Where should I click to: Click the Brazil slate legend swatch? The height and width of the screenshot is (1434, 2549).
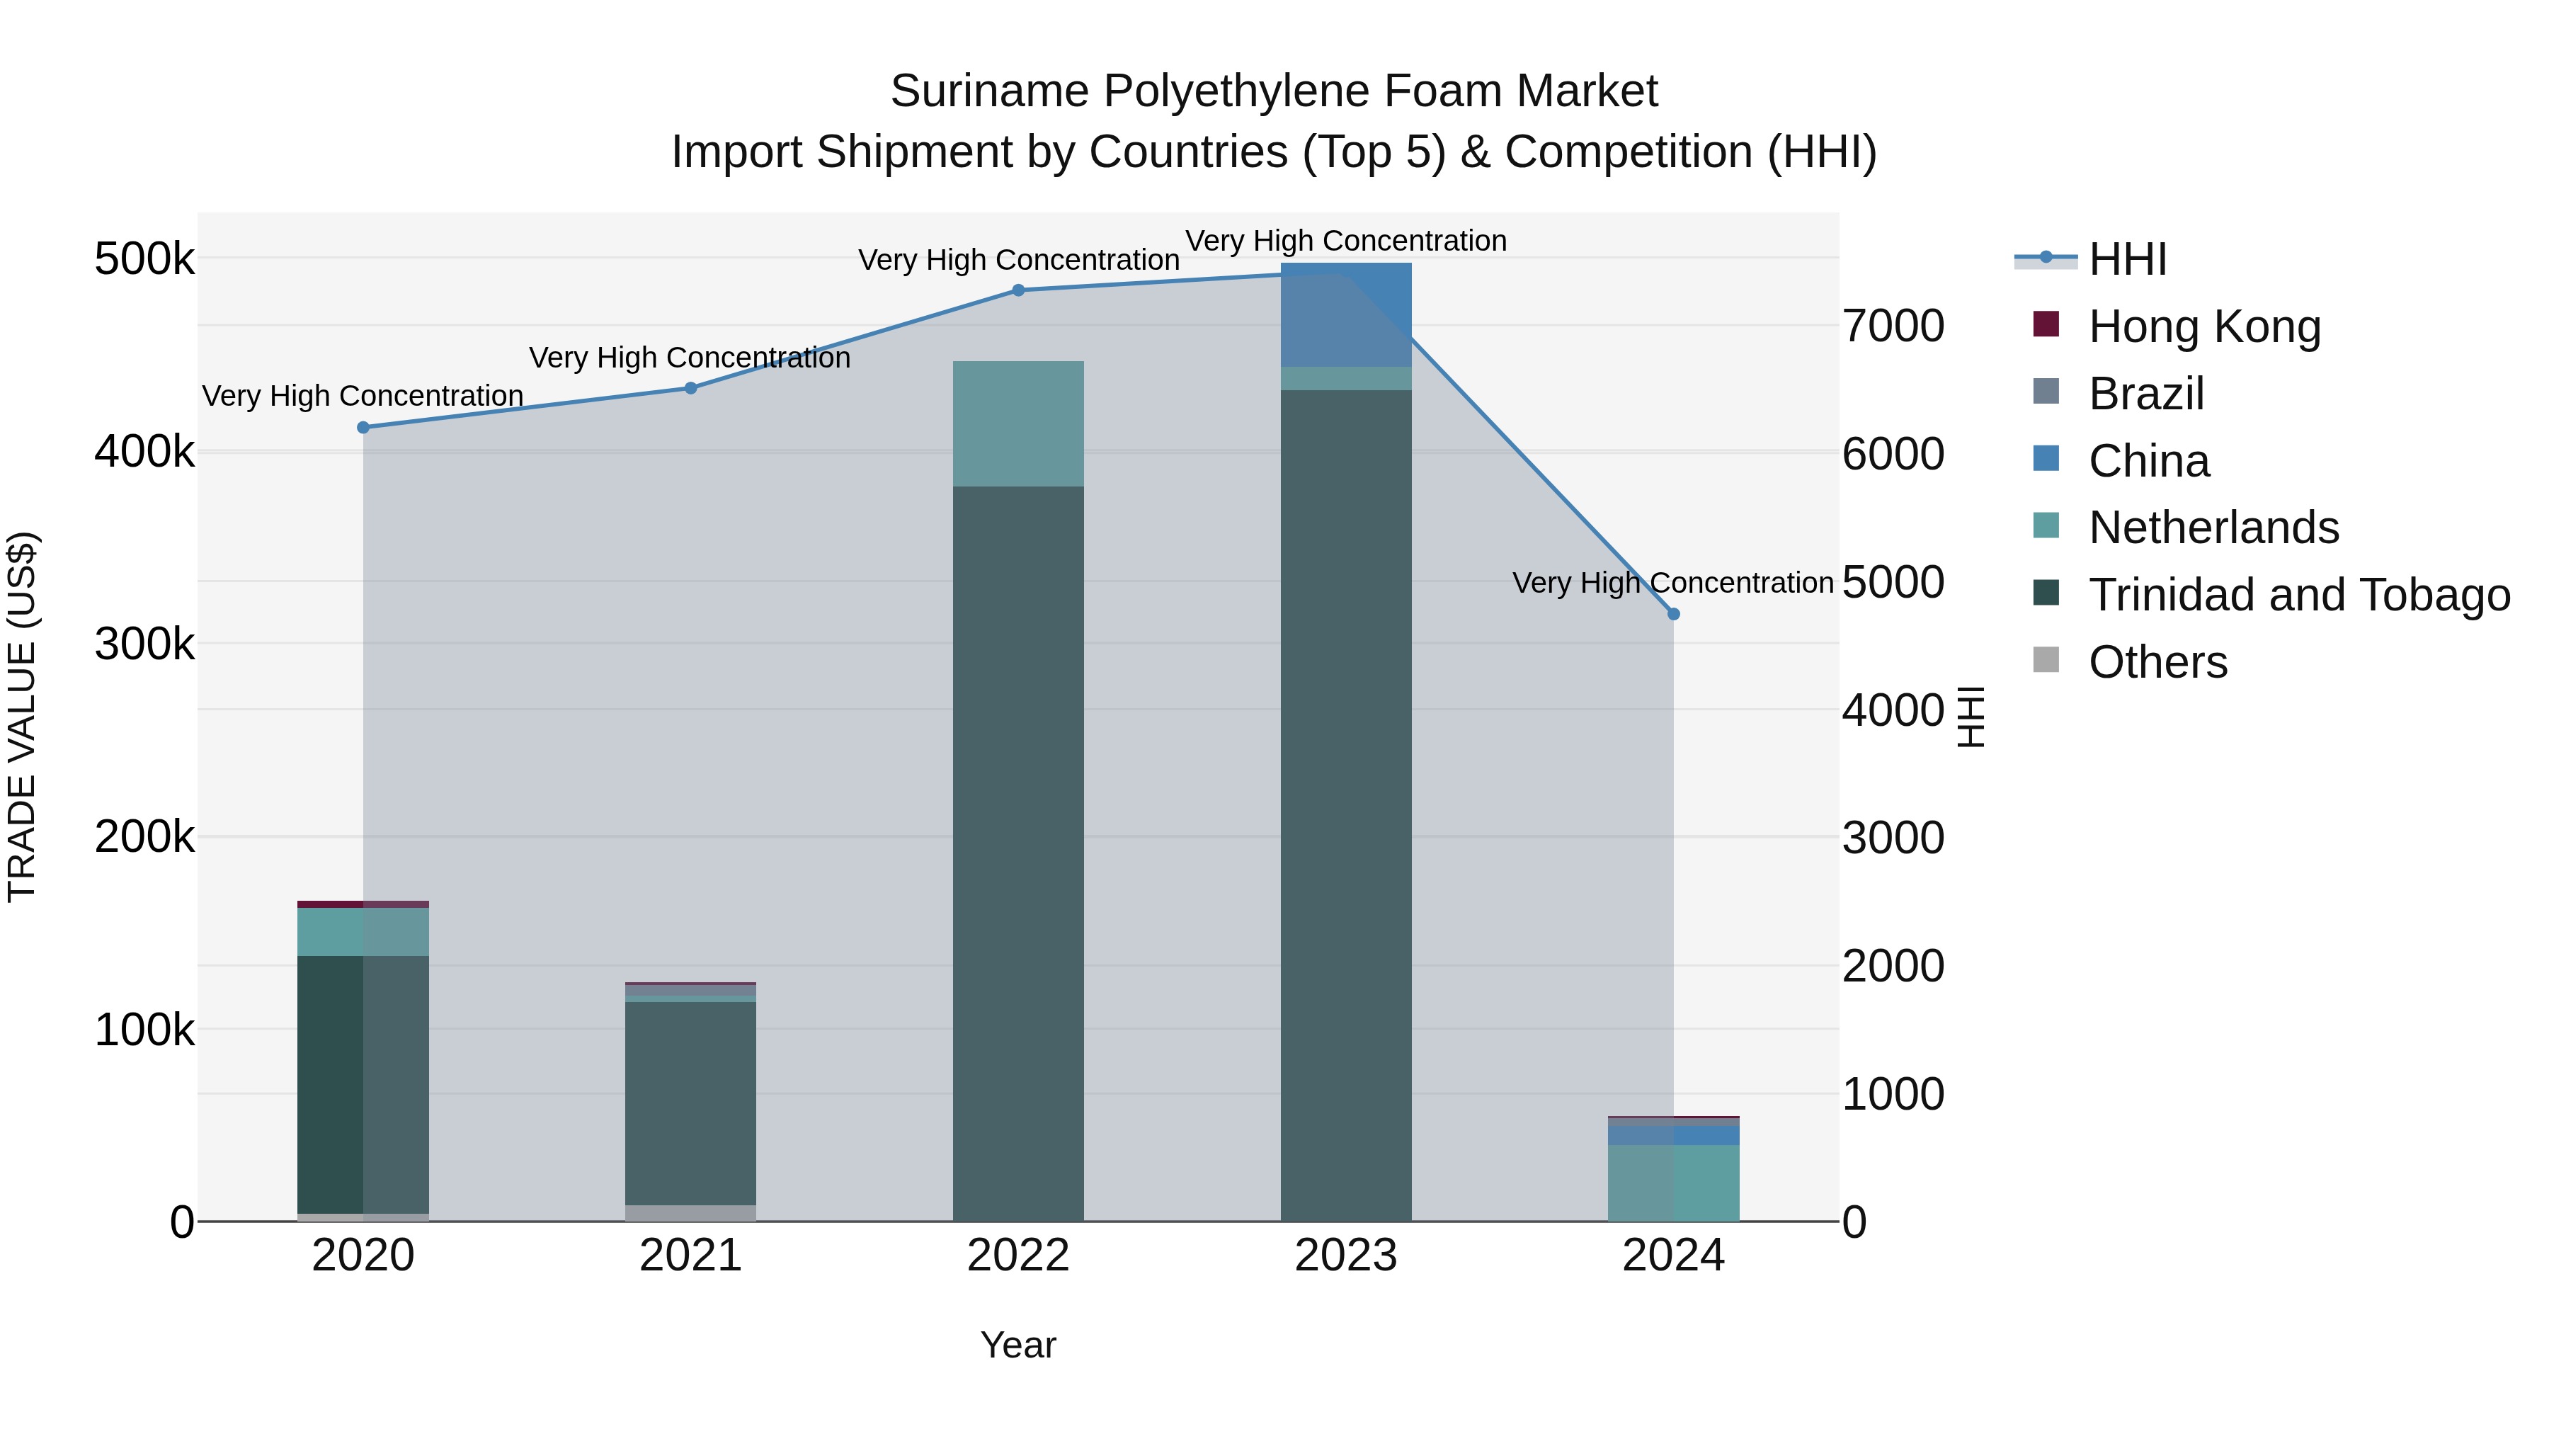point(2046,392)
